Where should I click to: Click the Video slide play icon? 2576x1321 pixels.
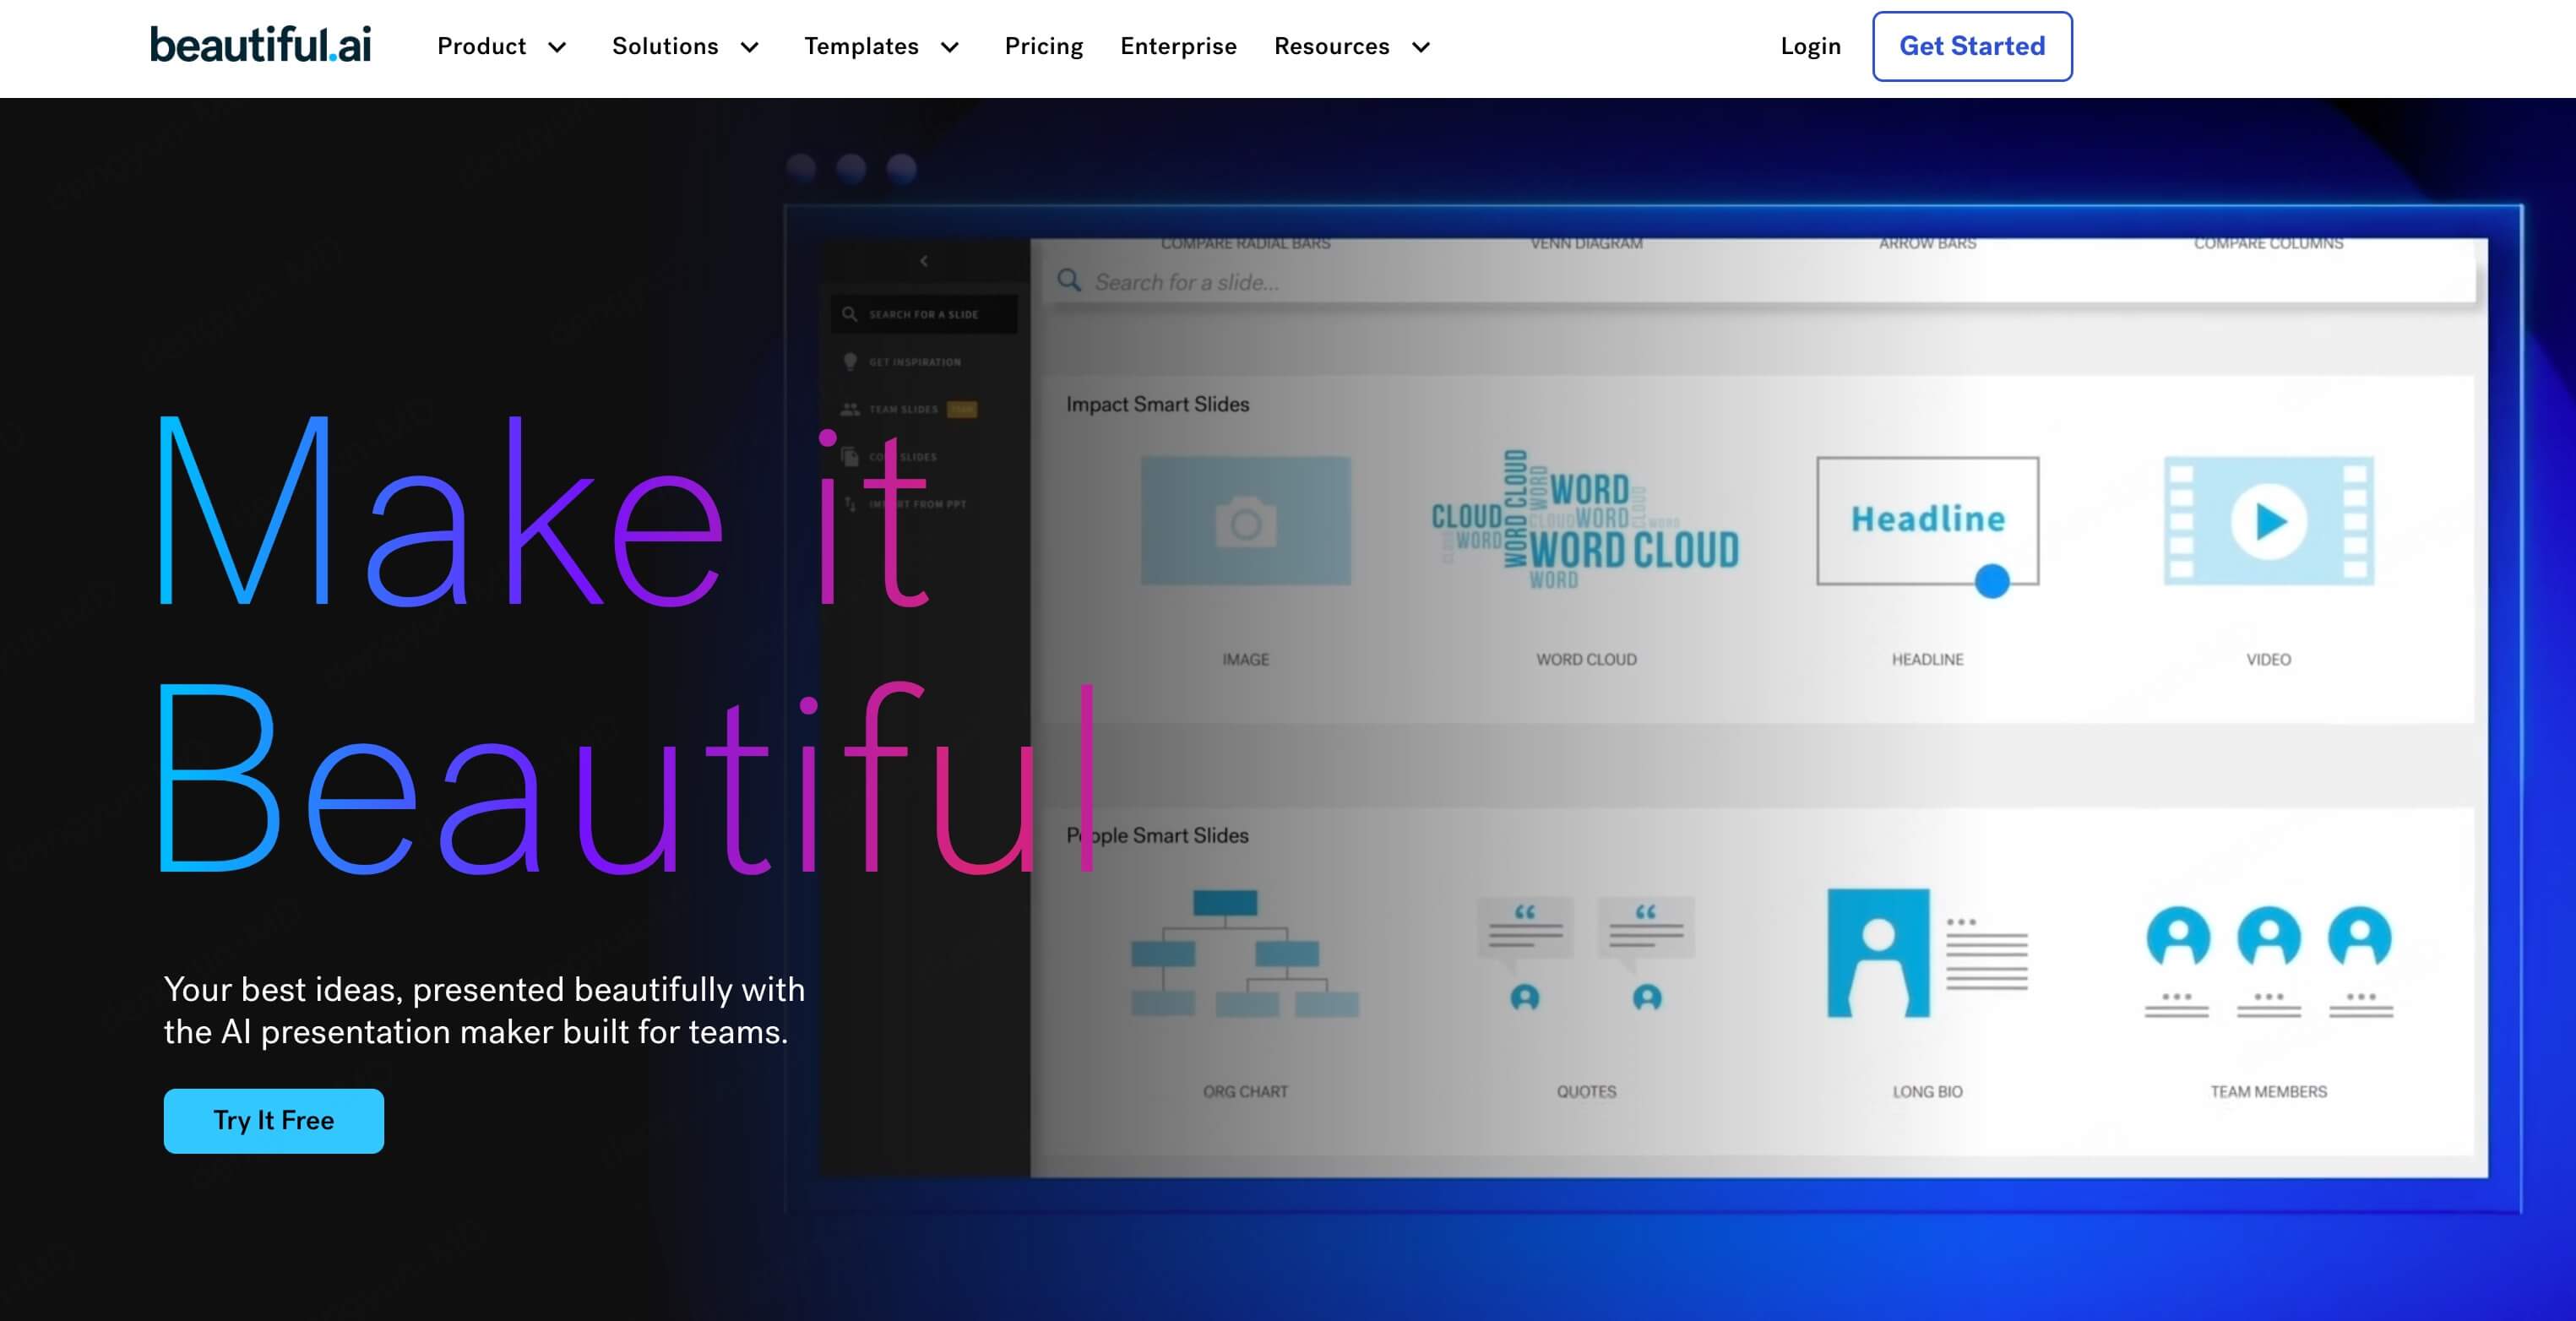(2269, 521)
